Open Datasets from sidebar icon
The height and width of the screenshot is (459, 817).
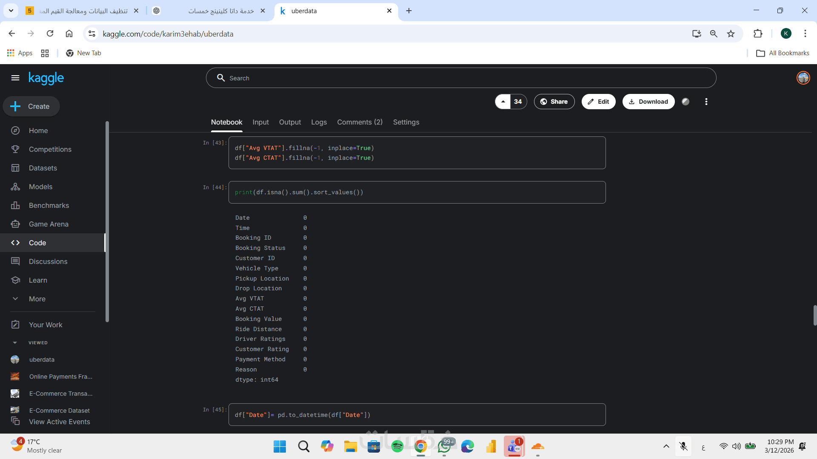tap(15, 168)
